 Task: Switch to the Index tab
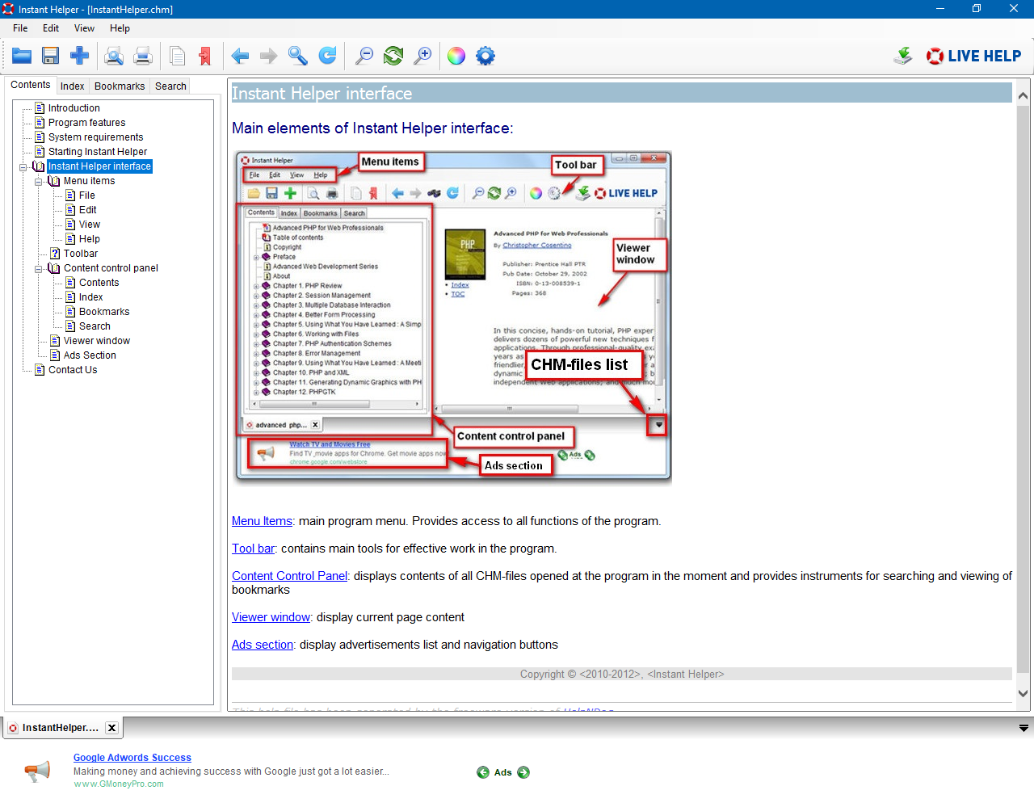[73, 86]
